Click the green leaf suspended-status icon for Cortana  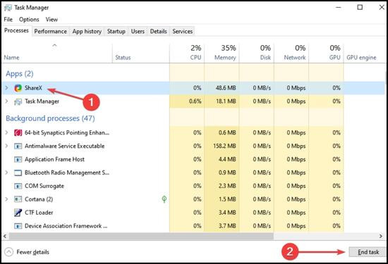[164, 199]
